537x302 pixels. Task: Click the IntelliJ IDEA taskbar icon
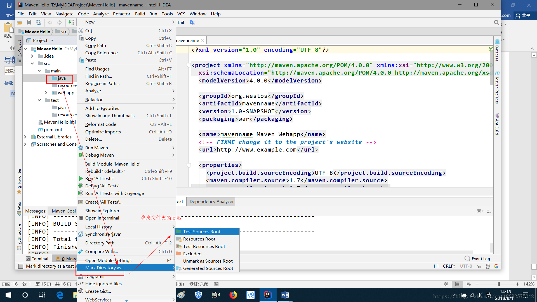[x=268, y=295]
